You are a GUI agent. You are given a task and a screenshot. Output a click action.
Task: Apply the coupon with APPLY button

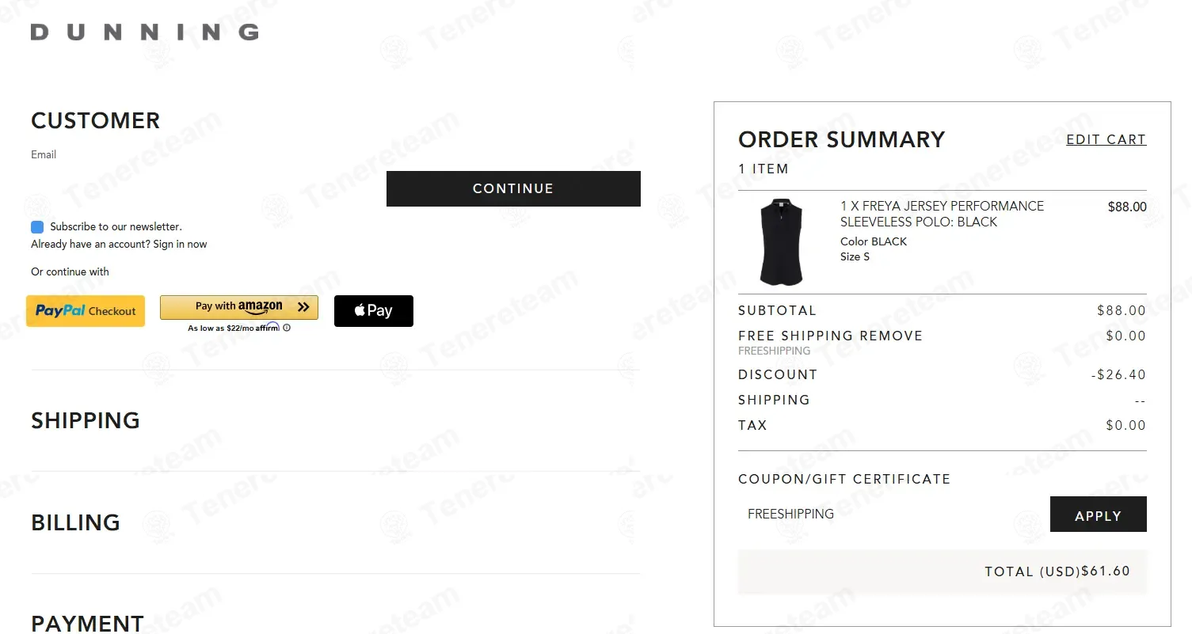click(1098, 514)
